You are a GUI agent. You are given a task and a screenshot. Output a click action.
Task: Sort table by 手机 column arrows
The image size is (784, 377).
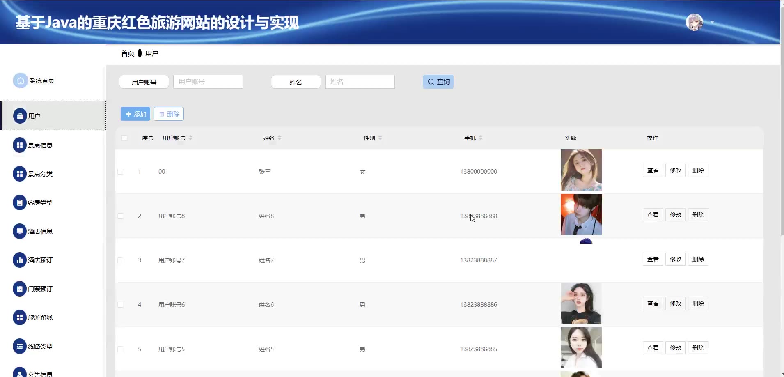point(481,138)
